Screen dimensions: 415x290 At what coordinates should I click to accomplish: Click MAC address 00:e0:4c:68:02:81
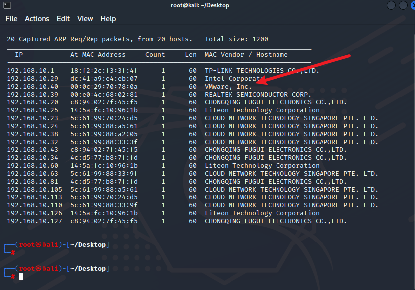click(104, 95)
